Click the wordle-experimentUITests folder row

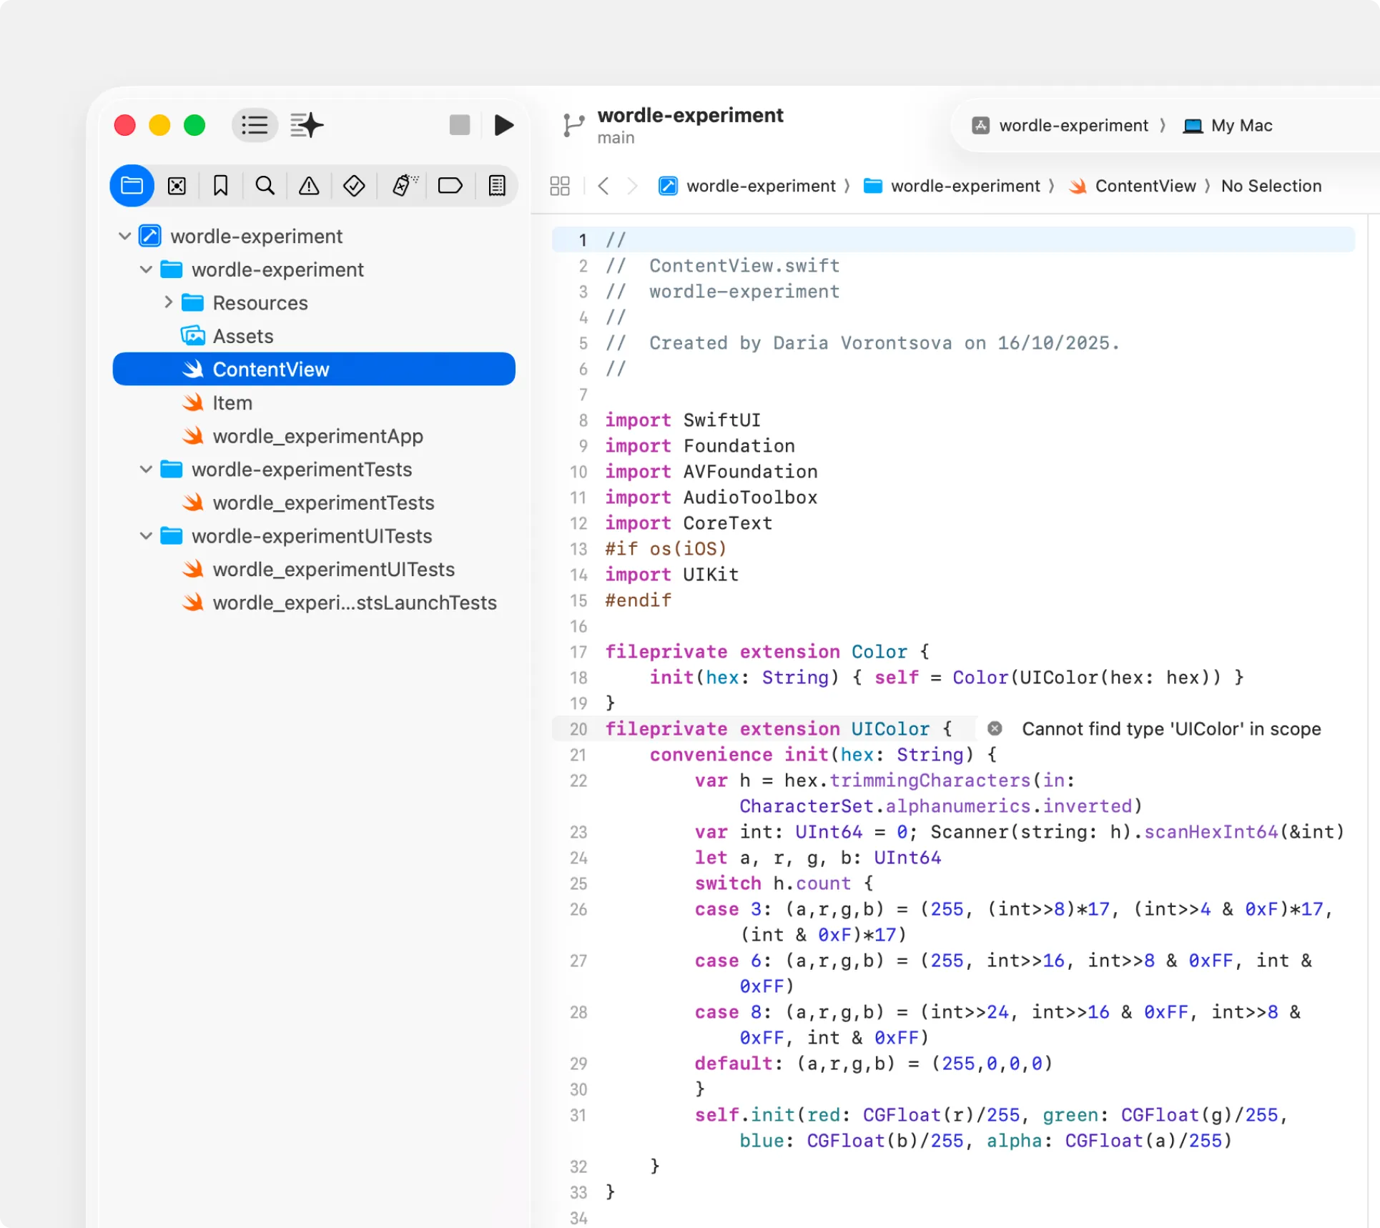pyautogui.click(x=314, y=535)
